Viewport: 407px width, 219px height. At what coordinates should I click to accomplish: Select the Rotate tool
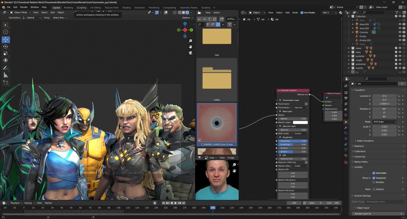6,46
